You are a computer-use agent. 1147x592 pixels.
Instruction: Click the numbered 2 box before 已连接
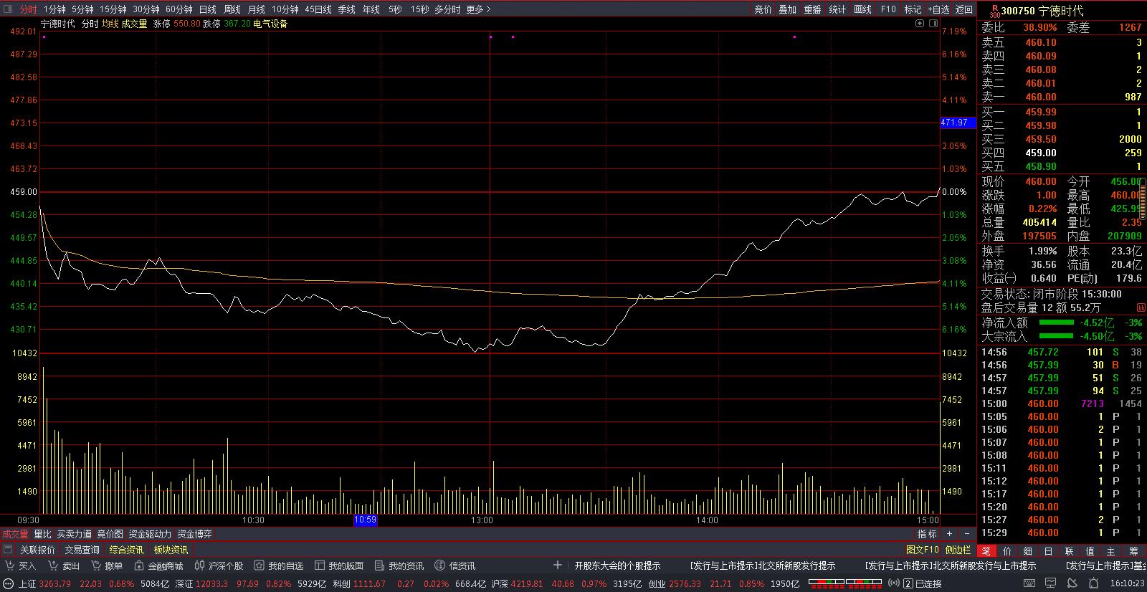coord(908,584)
